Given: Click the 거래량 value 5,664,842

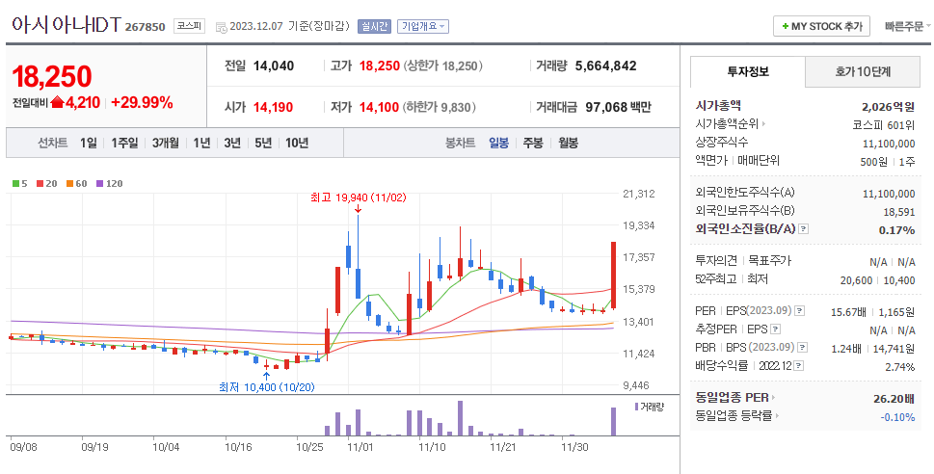Looking at the screenshot, I should pyautogui.click(x=605, y=66).
